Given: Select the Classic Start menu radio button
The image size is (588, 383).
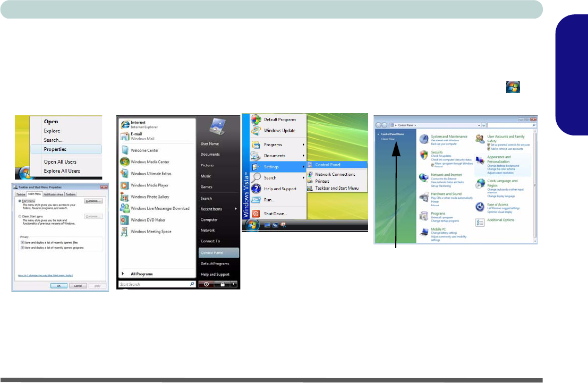Looking at the screenshot, I should pyautogui.click(x=20, y=217).
